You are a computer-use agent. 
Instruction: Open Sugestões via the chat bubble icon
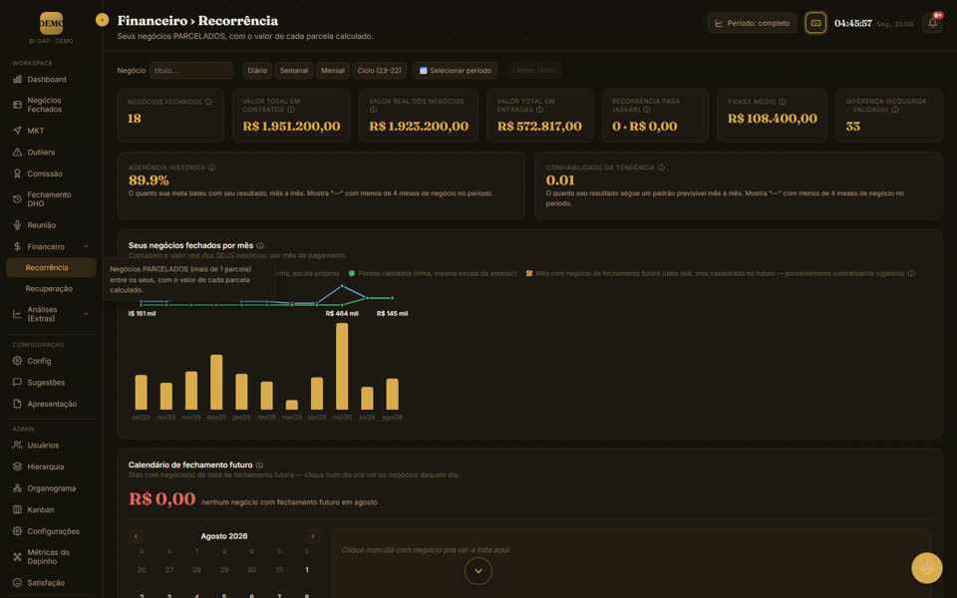[17, 382]
